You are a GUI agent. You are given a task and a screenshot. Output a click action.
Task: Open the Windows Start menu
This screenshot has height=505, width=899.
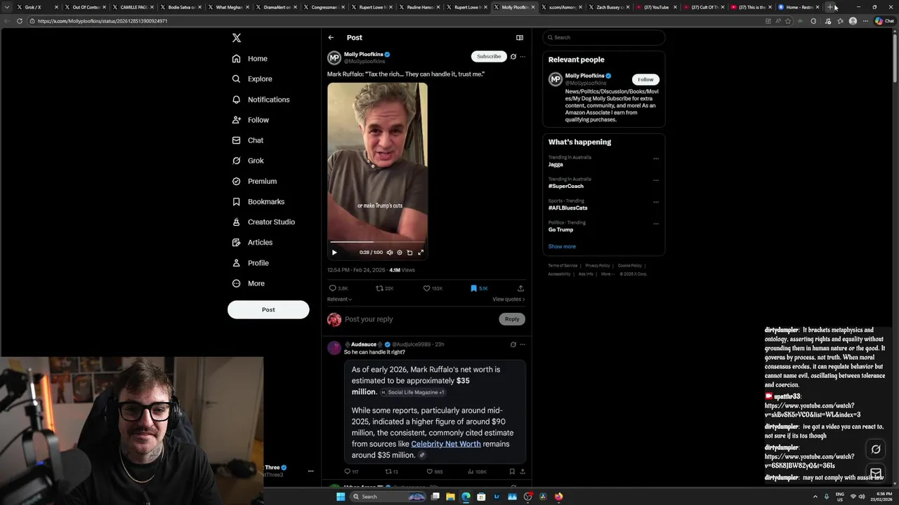pos(341,497)
